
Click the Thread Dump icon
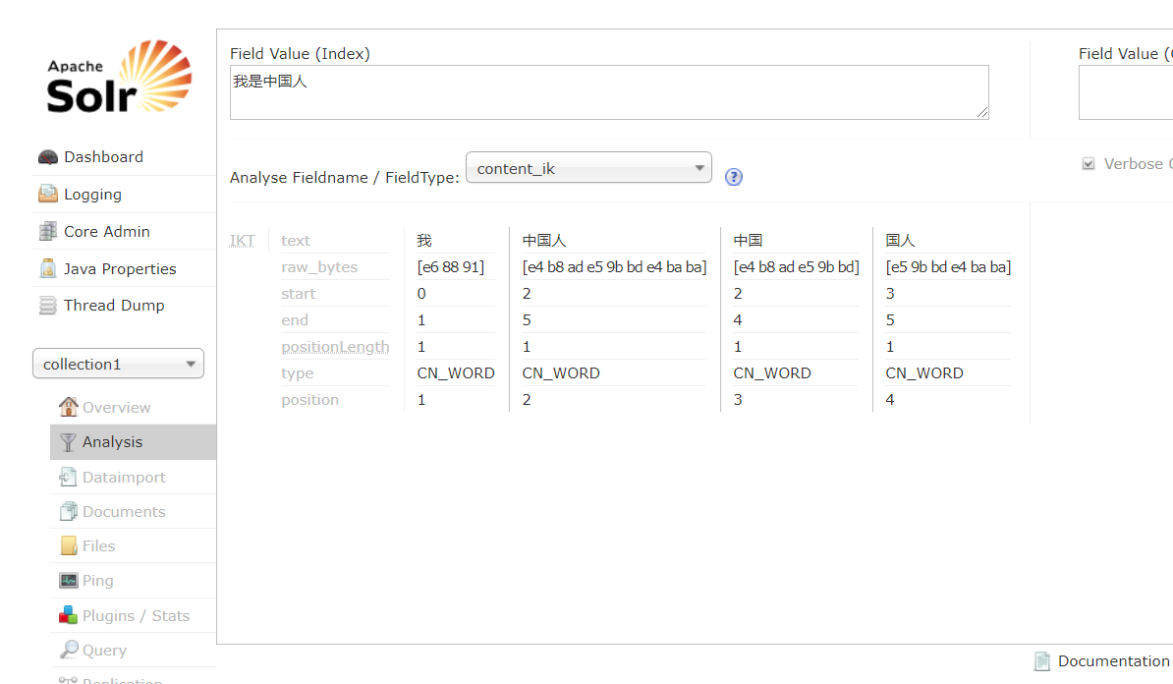click(48, 306)
